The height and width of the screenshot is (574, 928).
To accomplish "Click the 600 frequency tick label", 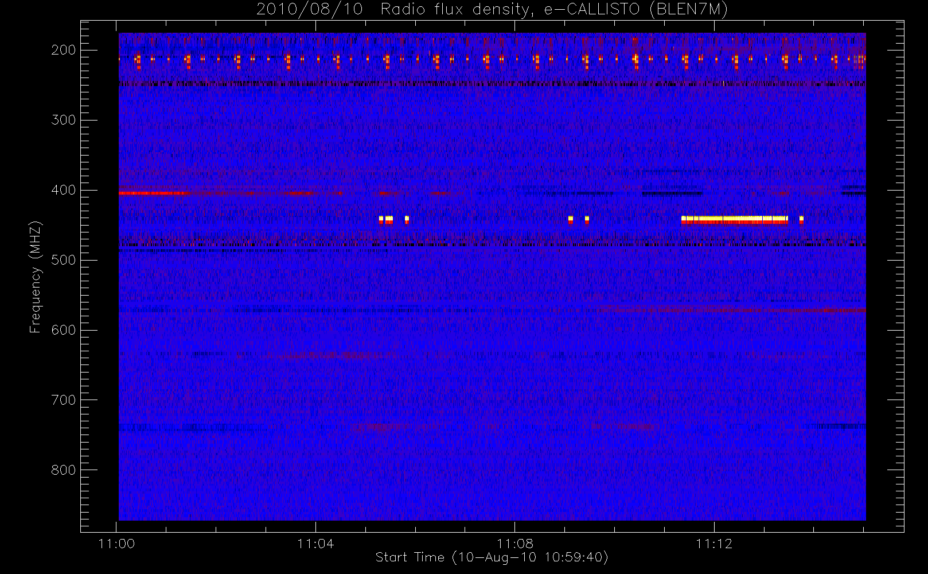I will coord(64,330).
